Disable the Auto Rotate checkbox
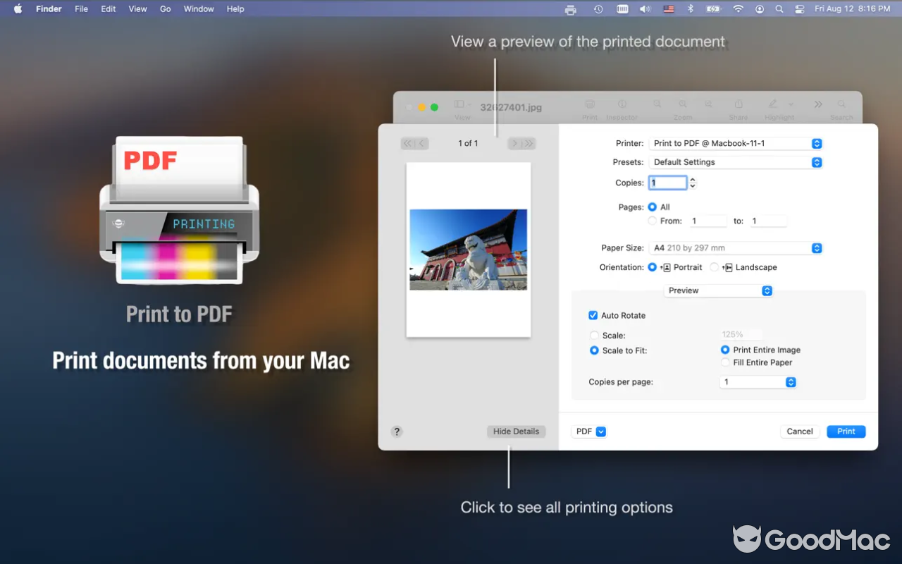 point(593,315)
